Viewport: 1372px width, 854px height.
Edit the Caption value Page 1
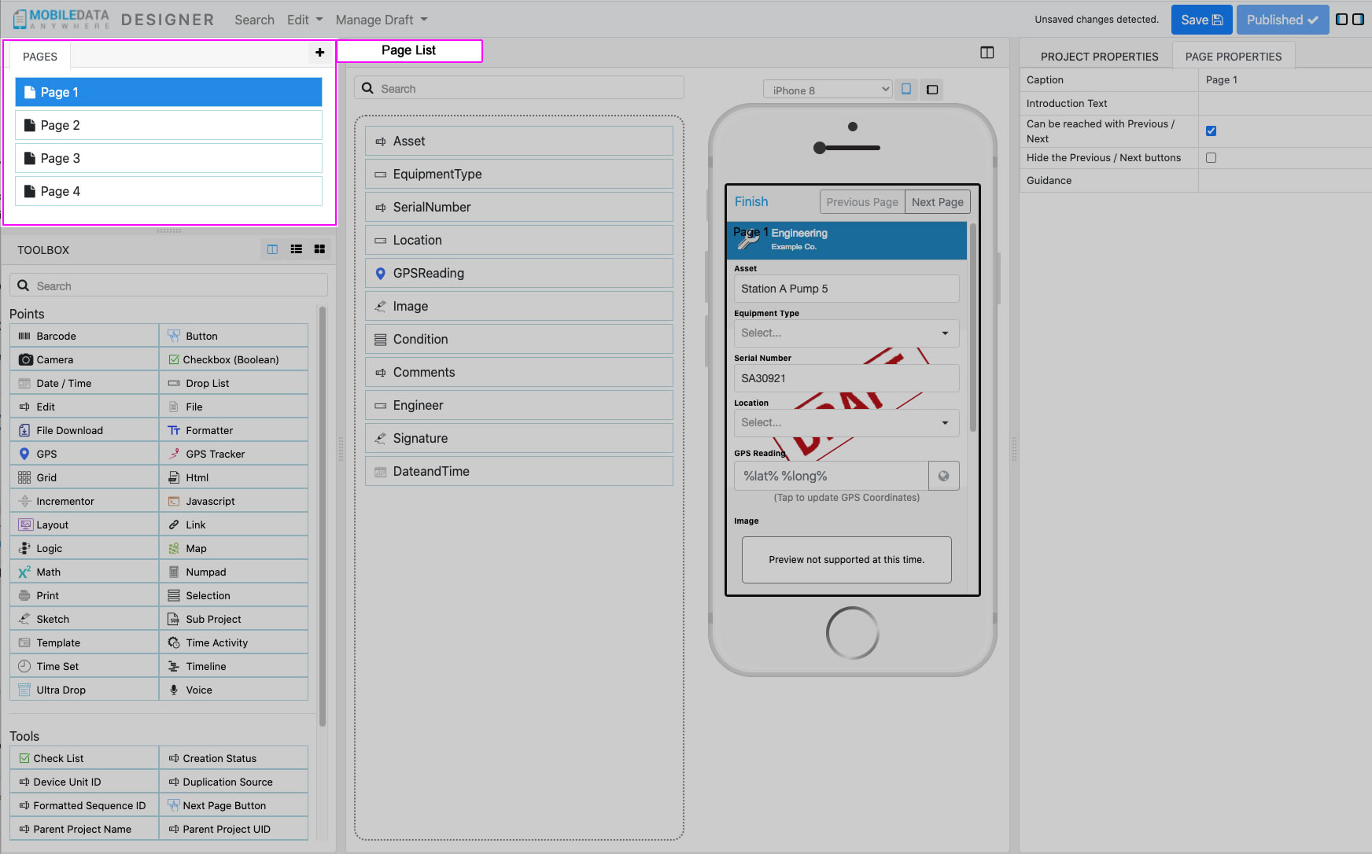tap(1285, 80)
